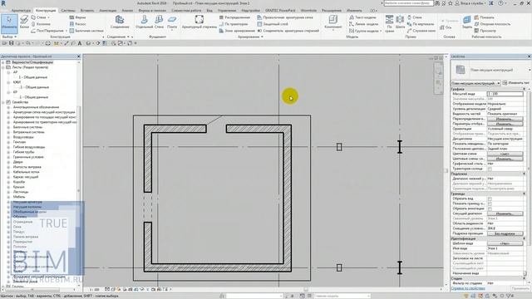Enable Обрезать аннотации checkbox
The width and height of the screenshot is (532, 299).
click(490, 208)
